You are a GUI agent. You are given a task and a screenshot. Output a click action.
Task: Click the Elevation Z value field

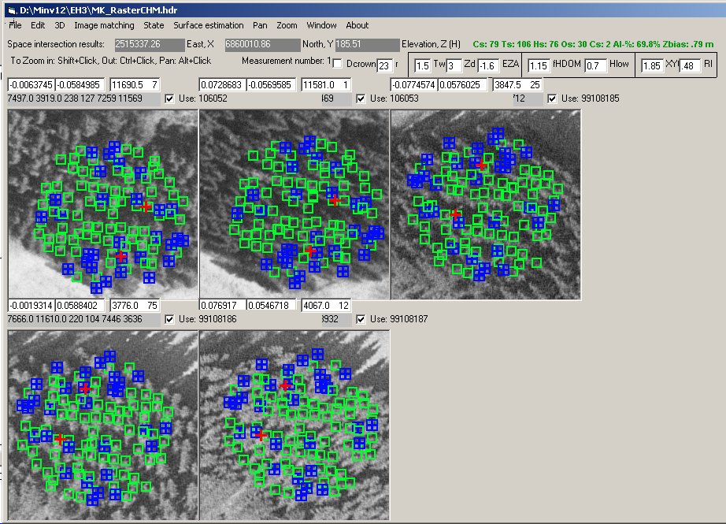click(x=367, y=45)
